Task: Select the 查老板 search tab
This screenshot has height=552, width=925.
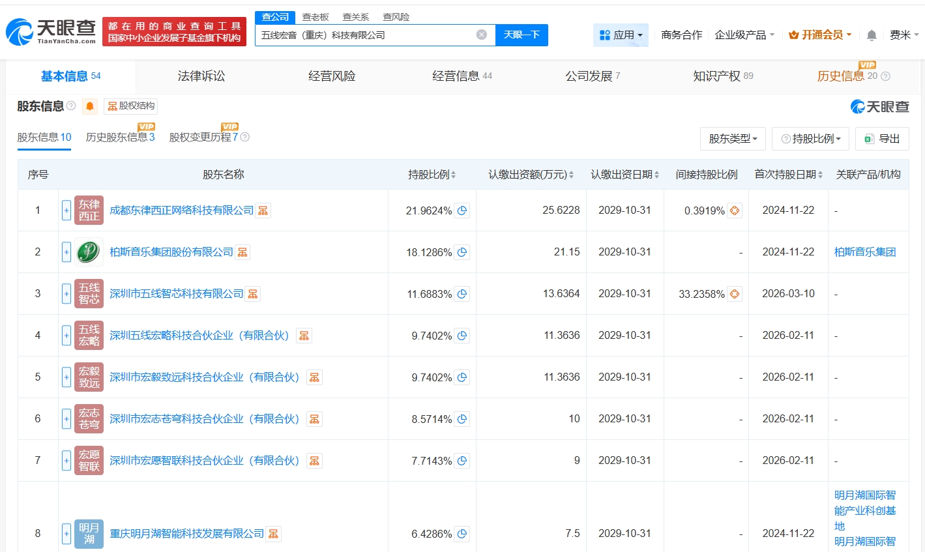Action: (316, 17)
